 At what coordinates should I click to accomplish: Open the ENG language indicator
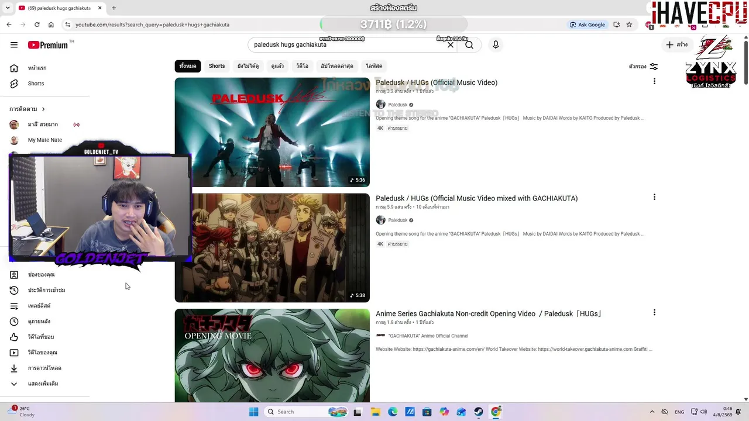679,412
